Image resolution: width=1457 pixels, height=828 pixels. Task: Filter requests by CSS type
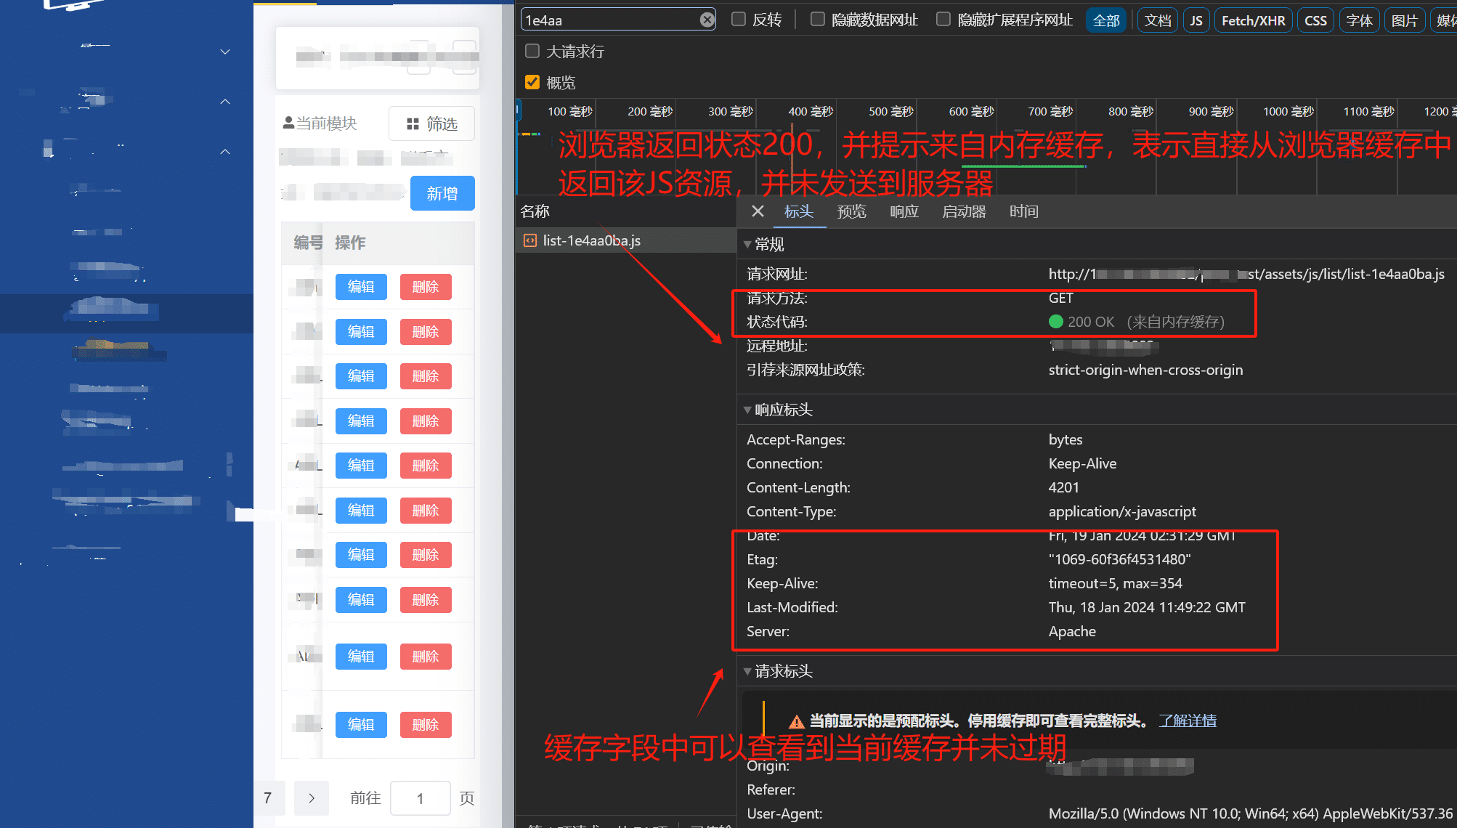pos(1315,20)
